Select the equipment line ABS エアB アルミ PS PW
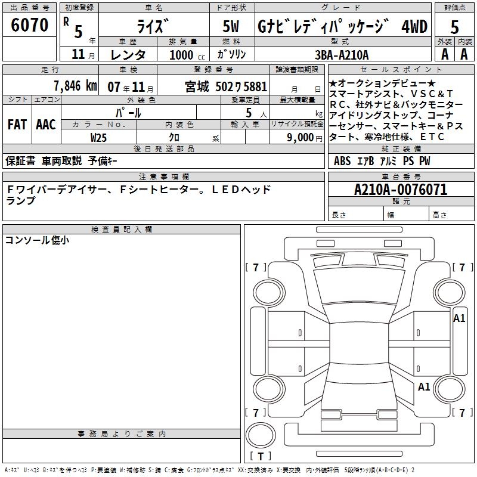The height and width of the screenshot is (477, 477). tap(382, 161)
